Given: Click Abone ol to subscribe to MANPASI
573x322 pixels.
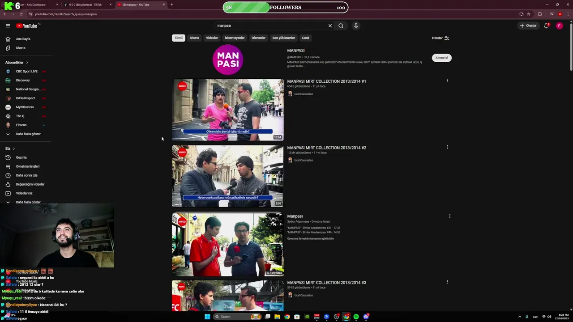Looking at the screenshot, I should click(442, 58).
